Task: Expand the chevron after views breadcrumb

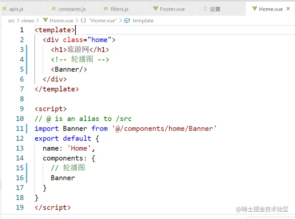Action: (x=37, y=20)
